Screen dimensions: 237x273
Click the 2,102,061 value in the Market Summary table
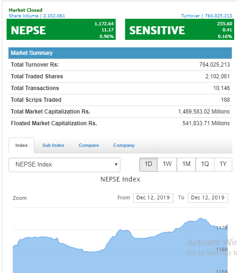pos(217,76)
